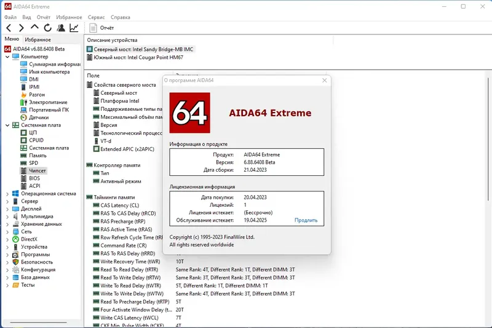Select Имя компьютера in the tree
The image size is (492, 328).
point(45,71)
